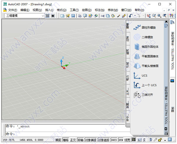This screenshot has width=177, height=144.
Task: Toggle tool palette auto-hide button
Action: coord(166,129)
